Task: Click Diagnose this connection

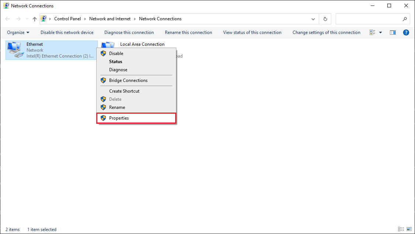Action: point(129,32)
